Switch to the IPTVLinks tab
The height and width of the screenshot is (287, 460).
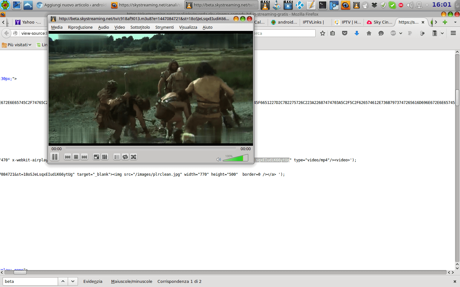pyautogui.click(x=316, y=22)
